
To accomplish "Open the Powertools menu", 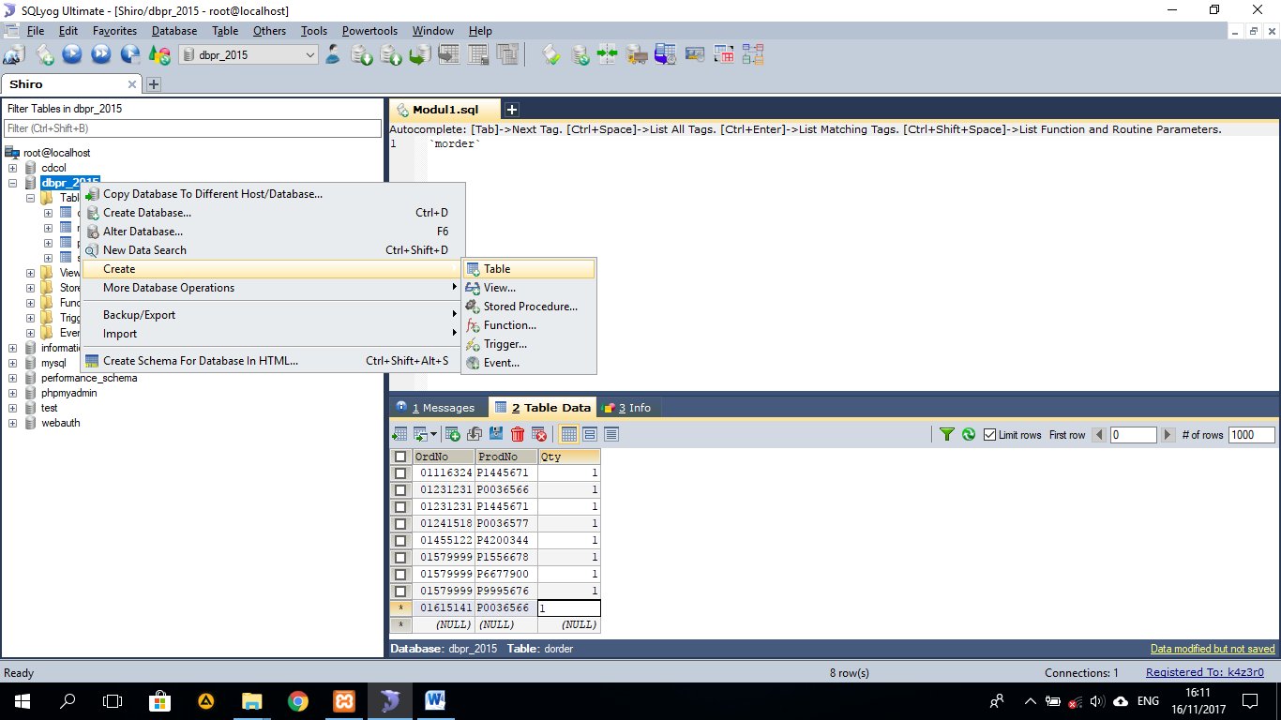I will [369, 31].
